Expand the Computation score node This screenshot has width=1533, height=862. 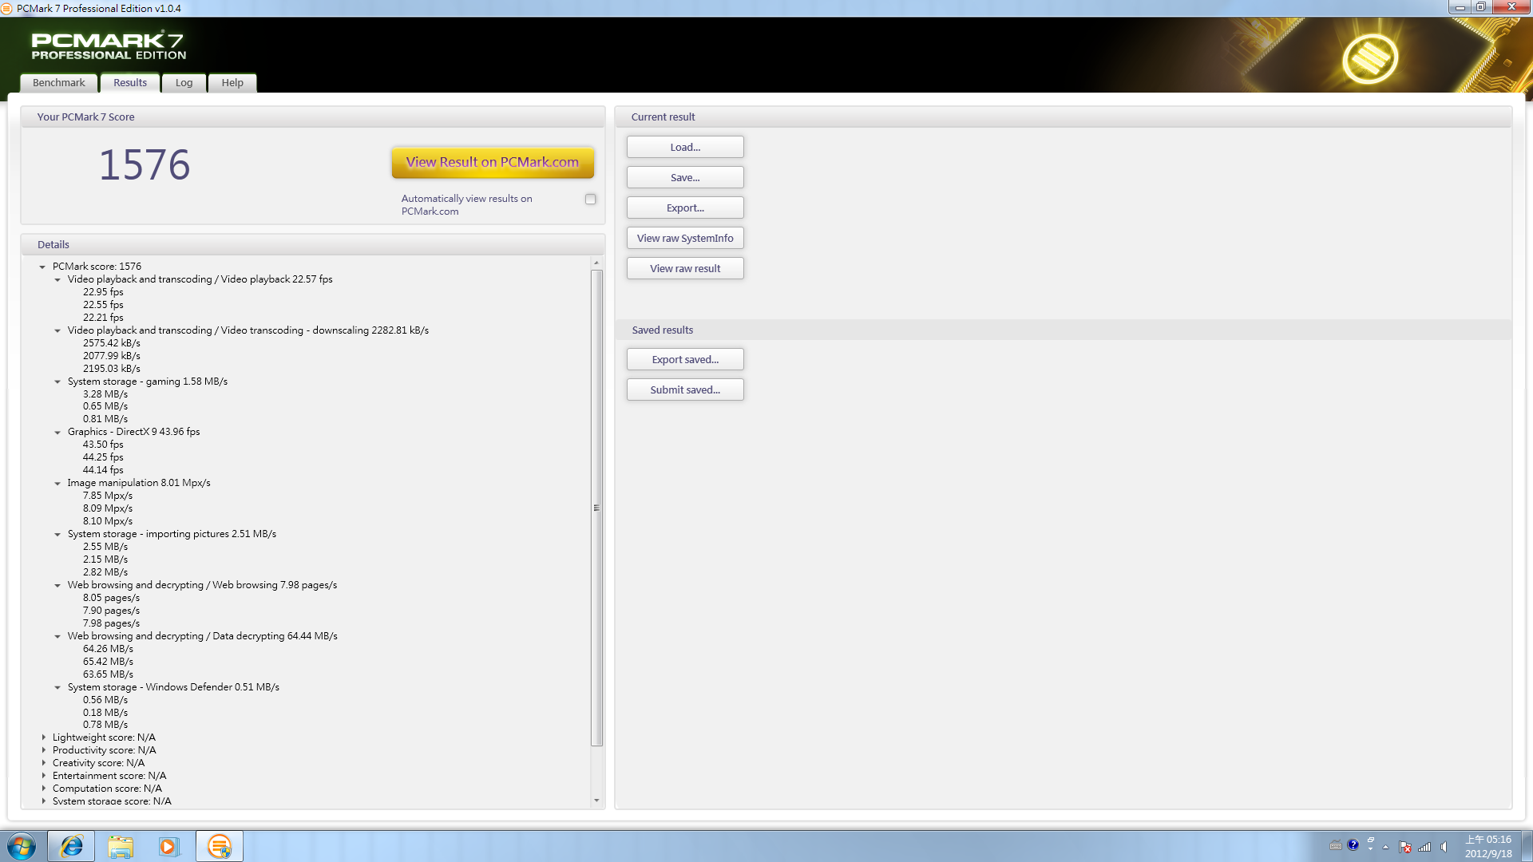click(43, 789)
